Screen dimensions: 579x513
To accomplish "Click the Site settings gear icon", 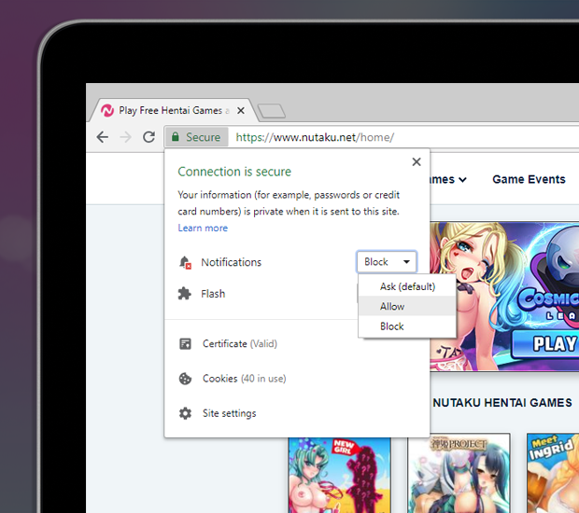I will pos(185,413).
